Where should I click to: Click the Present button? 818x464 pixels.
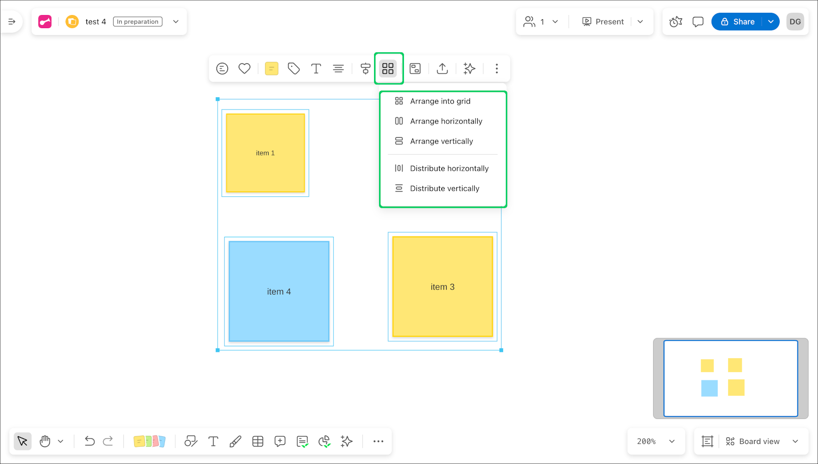pyautogui.click(x=603, y=22)
